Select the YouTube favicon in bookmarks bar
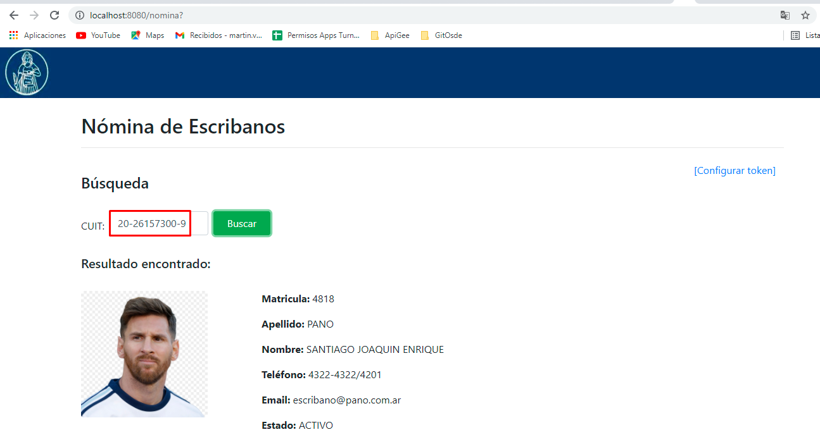 click(x=80, y=35)
